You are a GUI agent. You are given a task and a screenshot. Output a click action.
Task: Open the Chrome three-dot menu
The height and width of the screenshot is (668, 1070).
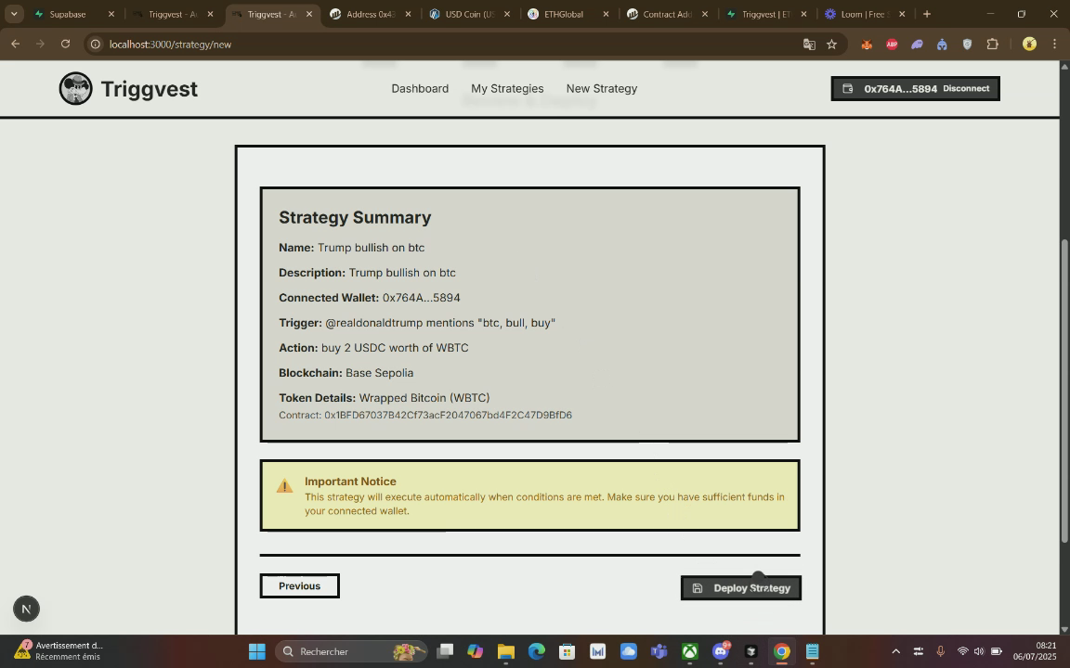tap(1055, 45)
